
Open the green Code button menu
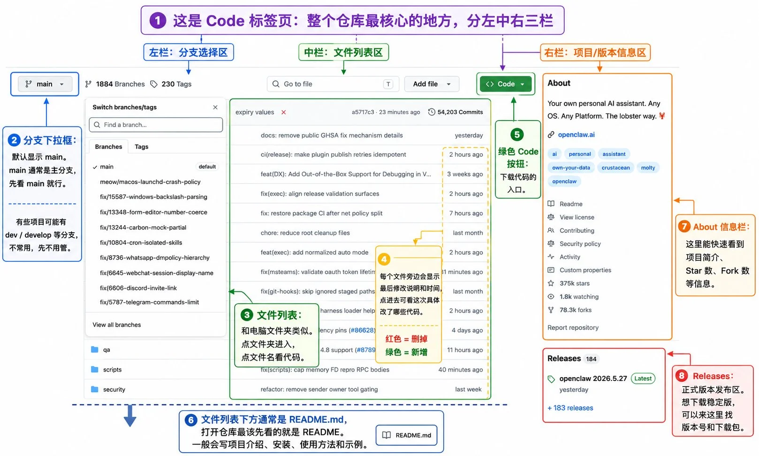506,84
